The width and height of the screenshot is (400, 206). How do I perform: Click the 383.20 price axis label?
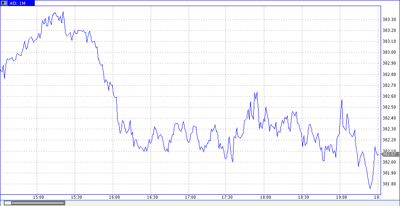click(x=389, y=30)
